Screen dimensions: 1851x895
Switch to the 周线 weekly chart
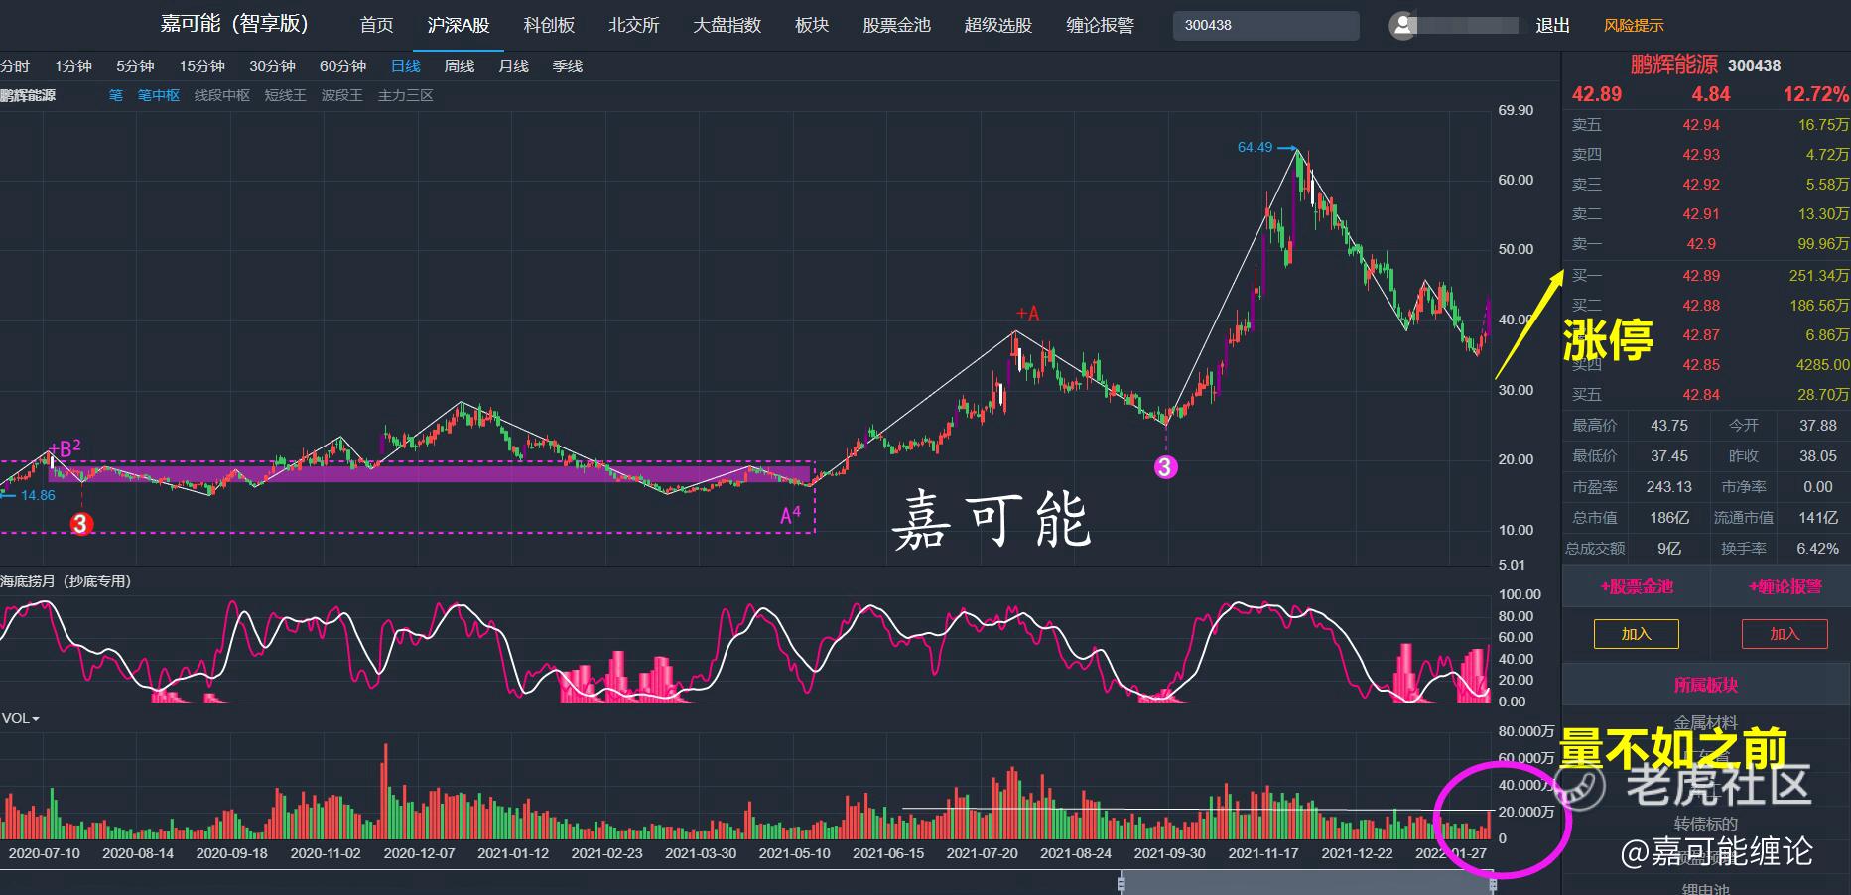[x=460, y=66]
